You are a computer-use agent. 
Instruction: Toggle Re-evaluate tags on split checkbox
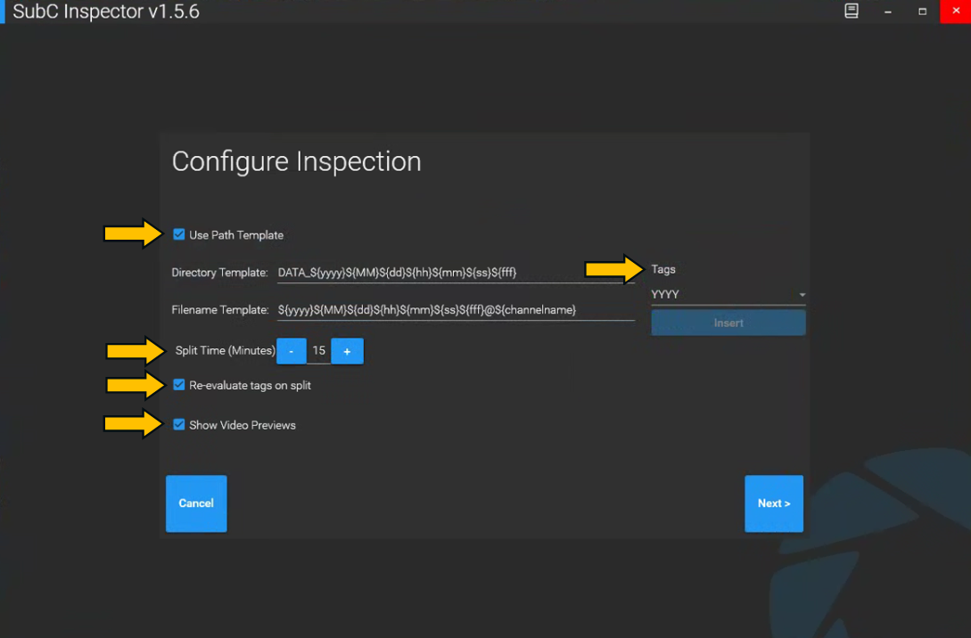point(179,386)
